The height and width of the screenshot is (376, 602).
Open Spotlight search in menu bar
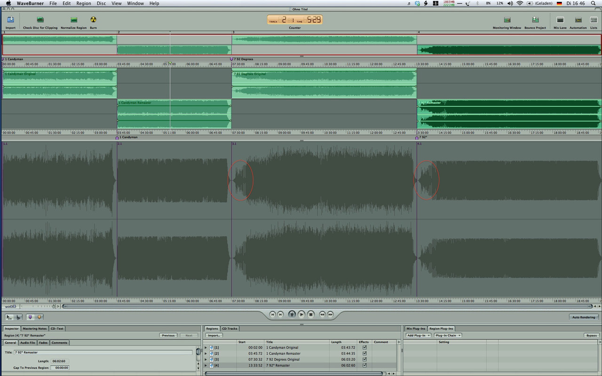coord(594,3)
